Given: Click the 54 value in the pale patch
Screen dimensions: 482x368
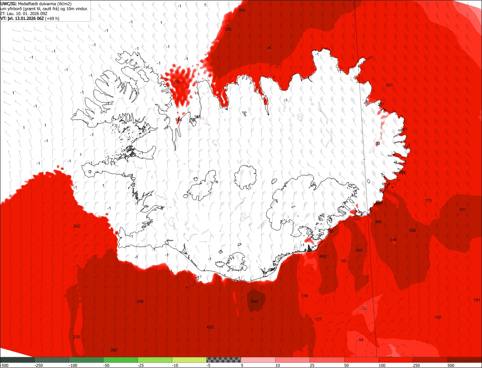Looking at the screenshot, I should pyautogui.click(x=361, y=340).
